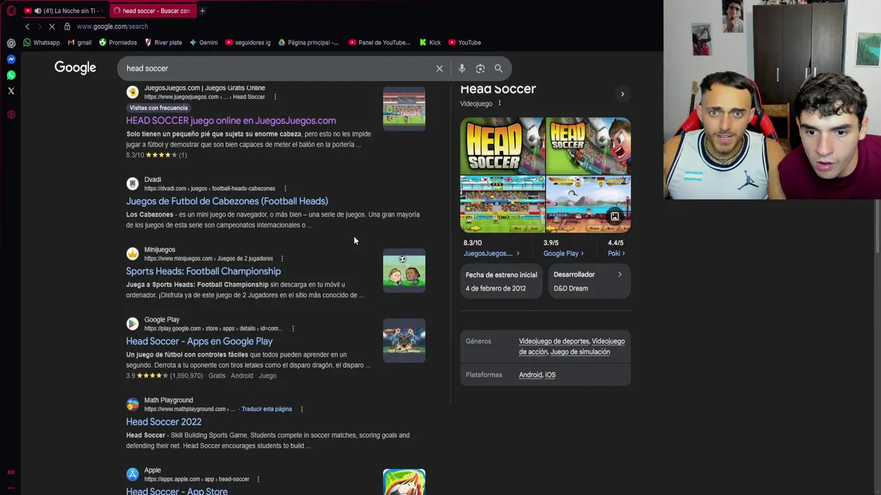Open Head Soccer 2022 result
The width and height of the screenshot is (881, 495).
tap(164, 422)
